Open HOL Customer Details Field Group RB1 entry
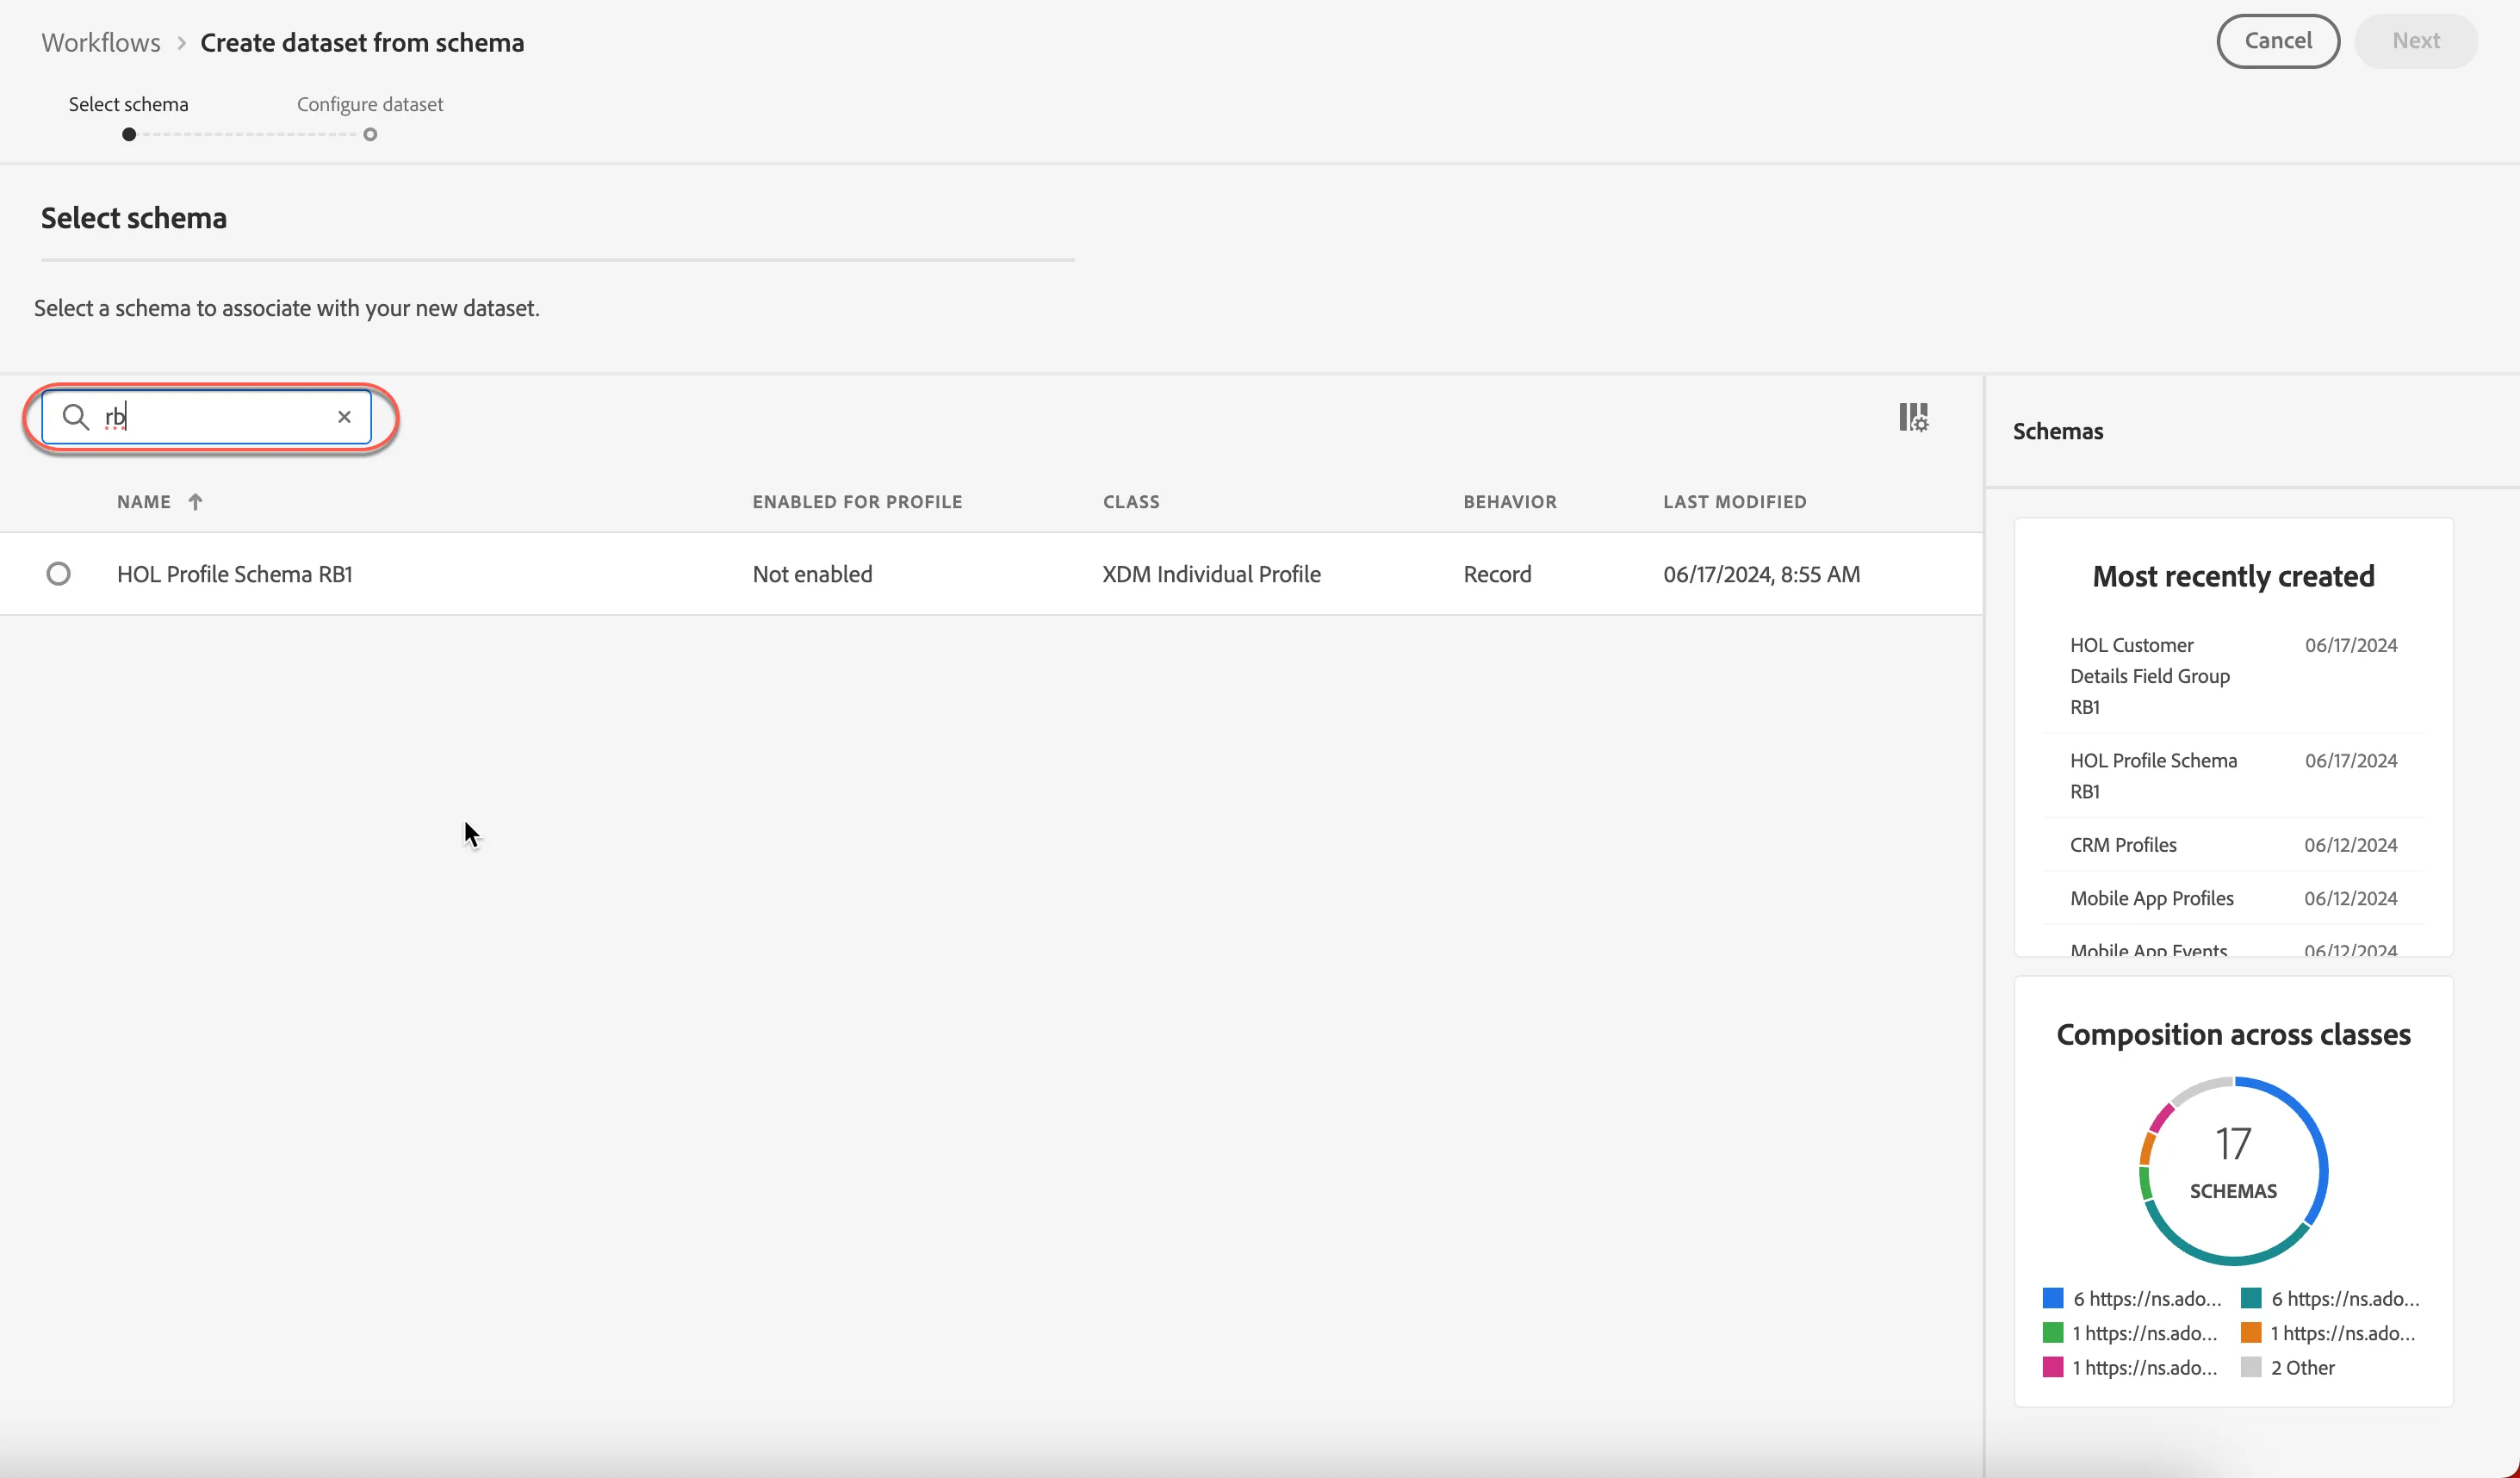Viewport: 2520px width, 1478px height. 2149,676
